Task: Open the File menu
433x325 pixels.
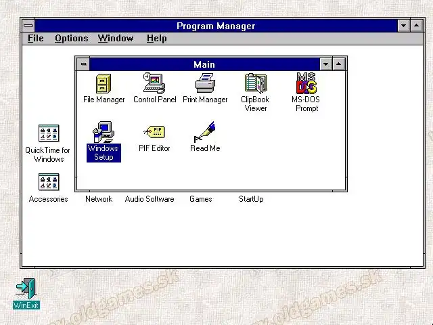Action: coord(36,38)
